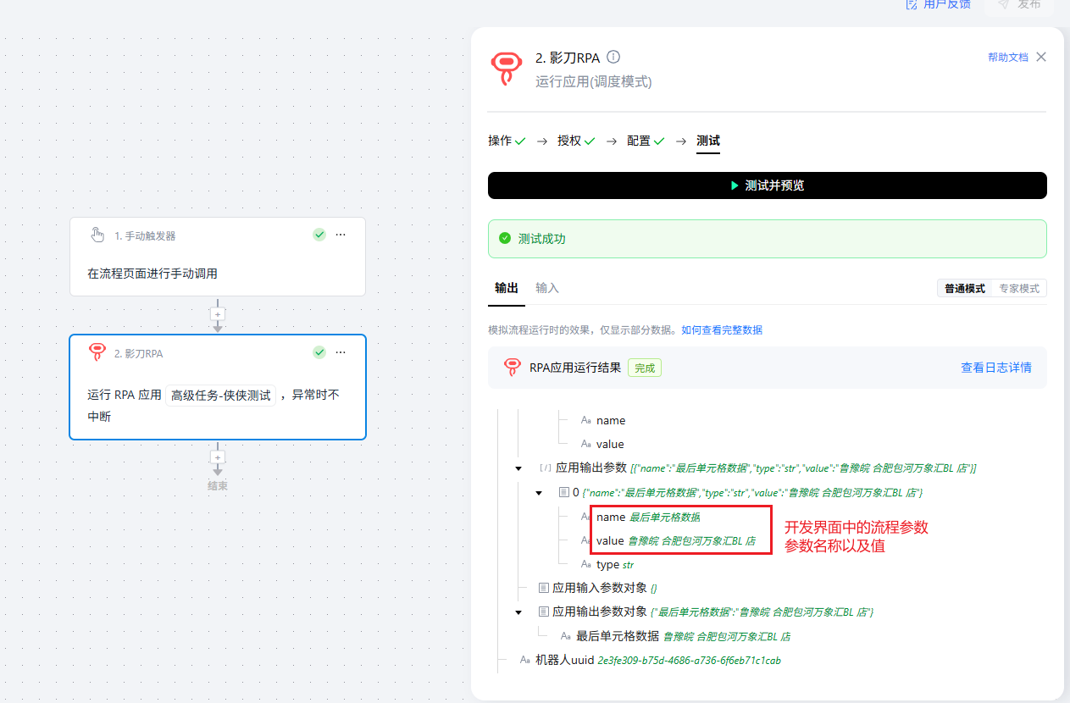The image size is (1070, 703).
Task: Click the hand icon of 手动触发器
Action: (x=97, y=235)
